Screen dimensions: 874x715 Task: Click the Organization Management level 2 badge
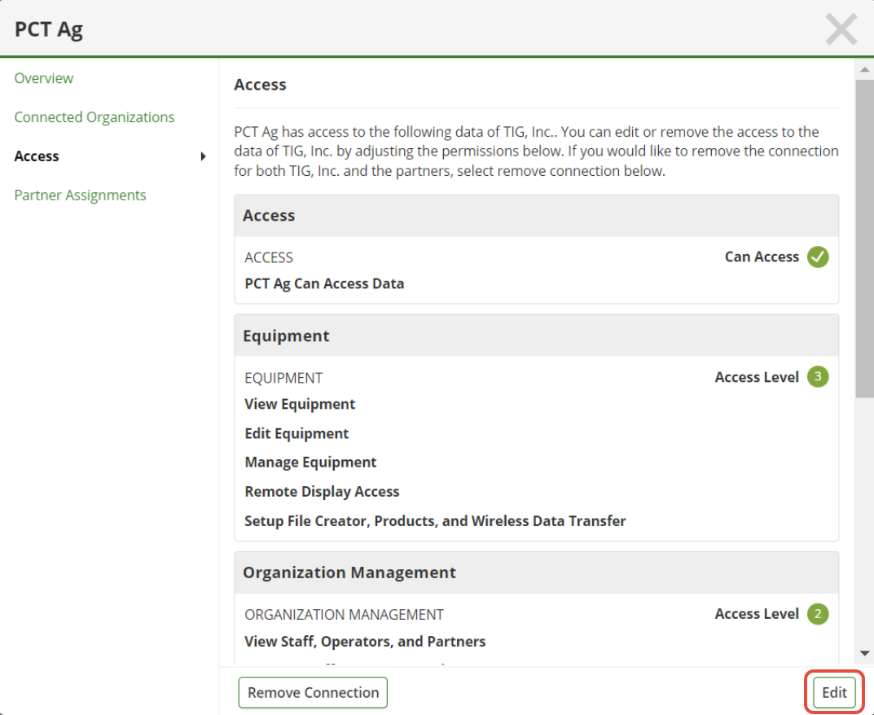click(x=818, y=614)
